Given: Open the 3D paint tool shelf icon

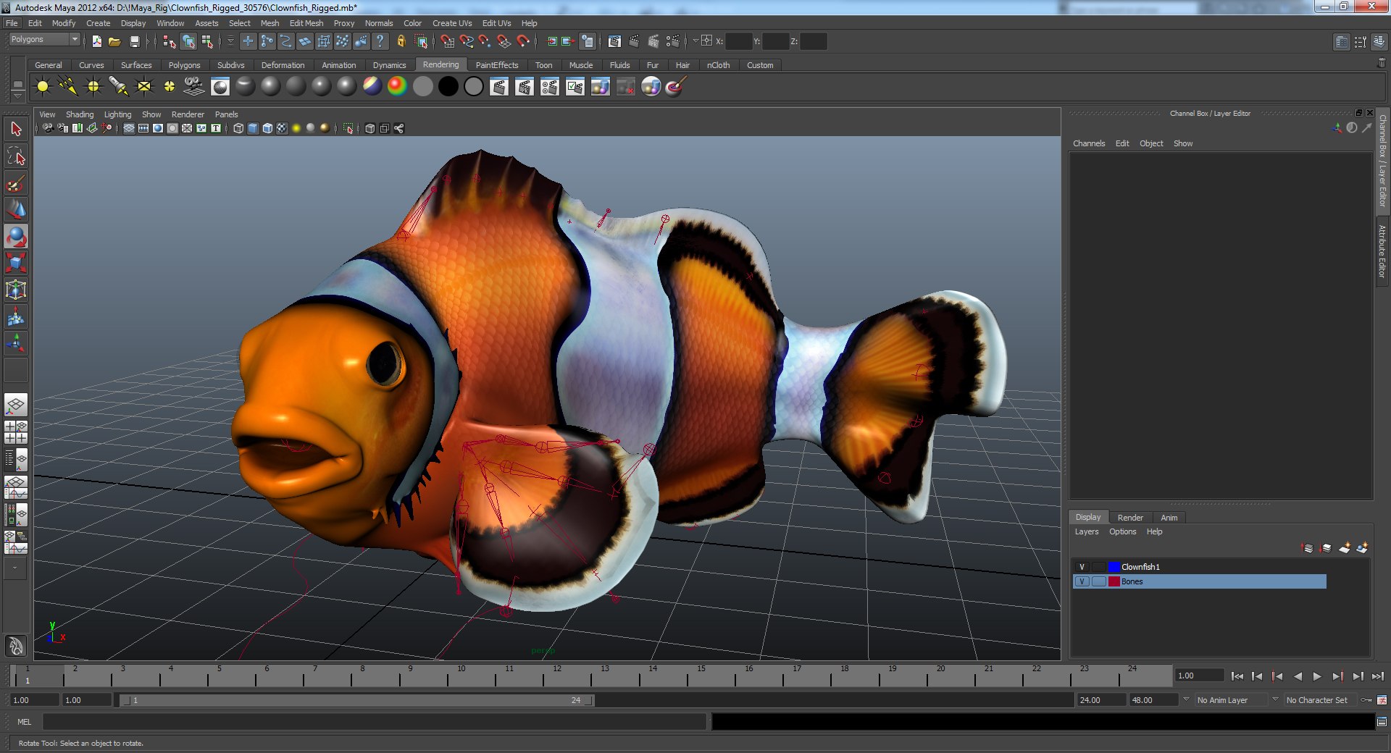Looking at the screenshot, I should coord(675,87).
